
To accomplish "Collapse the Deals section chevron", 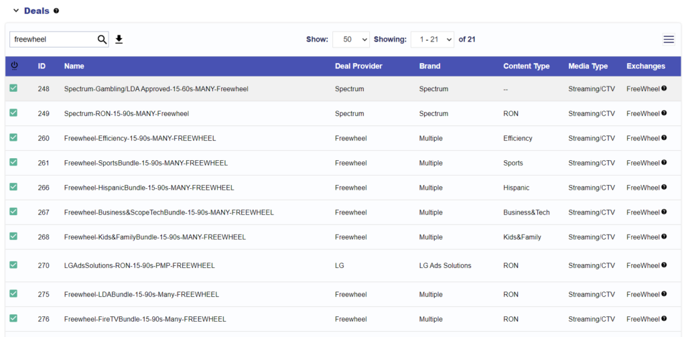I will (16, 11).
